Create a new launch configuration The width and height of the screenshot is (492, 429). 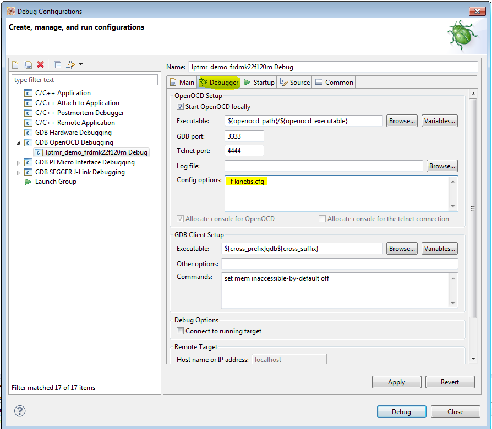coord(15,64)
